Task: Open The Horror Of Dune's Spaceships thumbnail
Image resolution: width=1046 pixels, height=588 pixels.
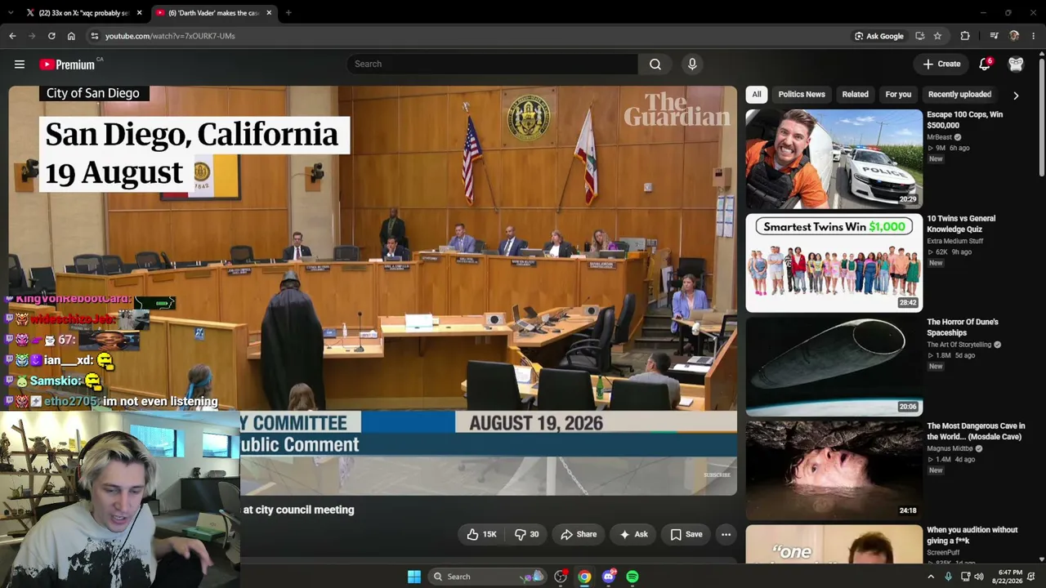Action: pos(834,367)
